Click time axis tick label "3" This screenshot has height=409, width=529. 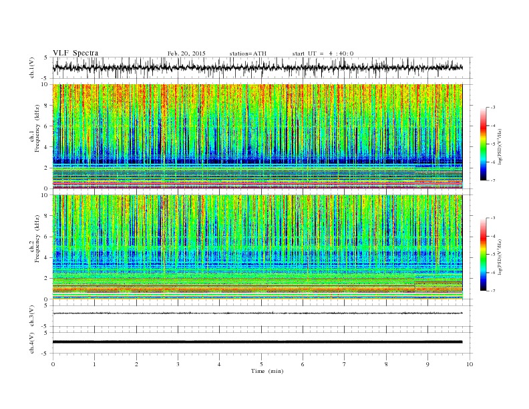point(178,364)
